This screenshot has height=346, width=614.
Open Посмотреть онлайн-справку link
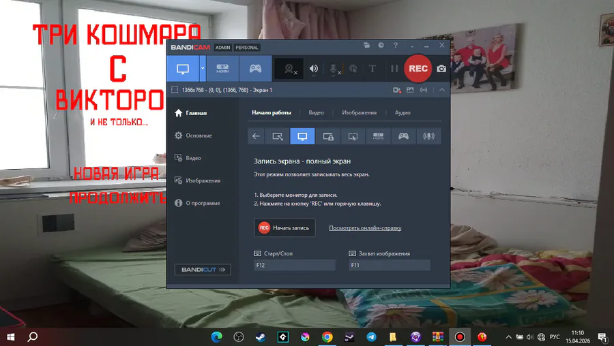[365, 228]
